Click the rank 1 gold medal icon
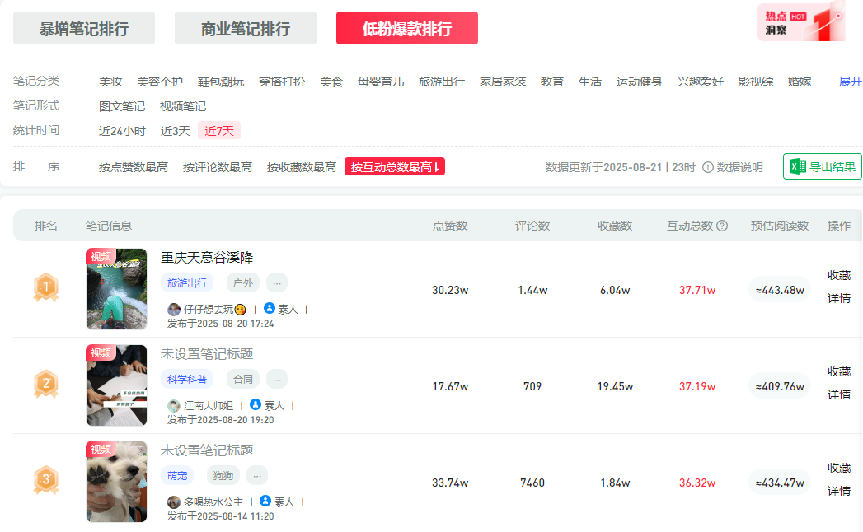This screenshot has height=532, width=863. tap(46, 287)
